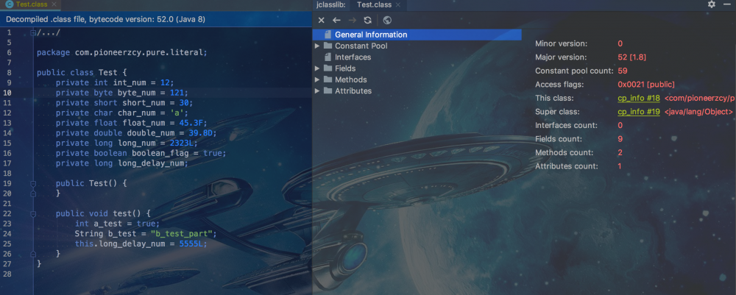Navigate forward with the right arrow icon
Screen dimensions: 736x295
tap(352, 20)
